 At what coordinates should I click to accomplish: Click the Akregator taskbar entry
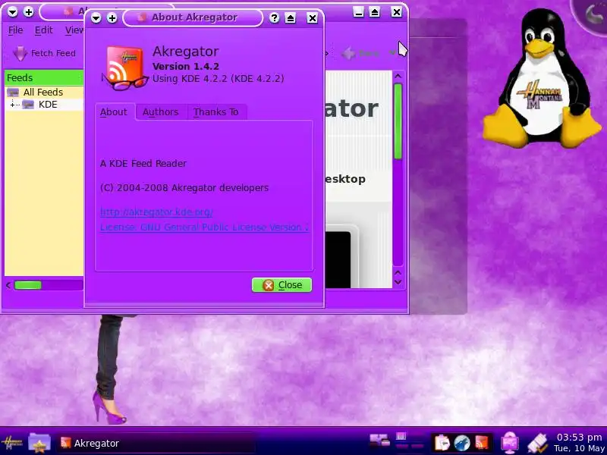156,444
